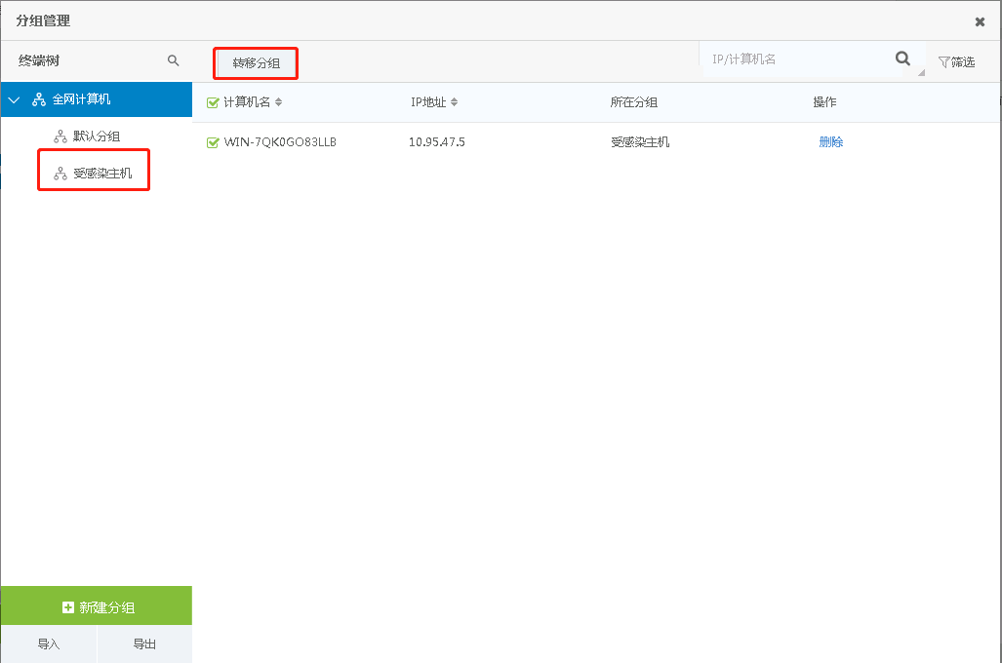Toggle the select-all checkbox in table header
The image size is (1002, 663).
point(213,102)
